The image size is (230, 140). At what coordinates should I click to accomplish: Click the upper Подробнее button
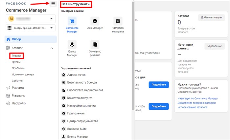click(159, 85)
